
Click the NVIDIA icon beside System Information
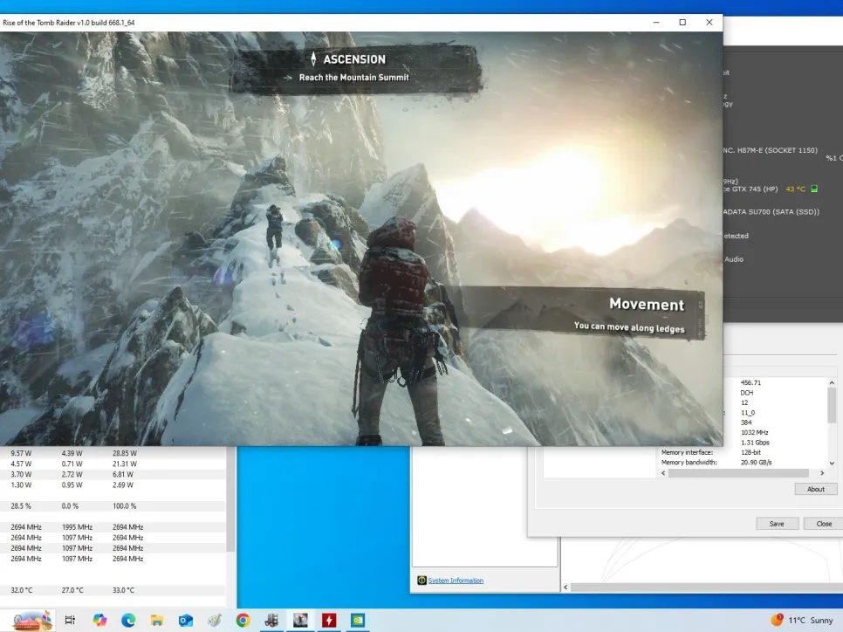422,580
